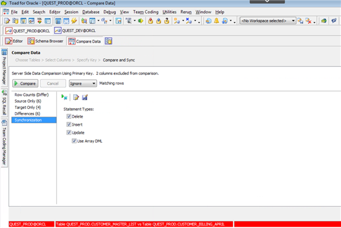Expand dropdown arrow beside keys icon

(110, 21)
